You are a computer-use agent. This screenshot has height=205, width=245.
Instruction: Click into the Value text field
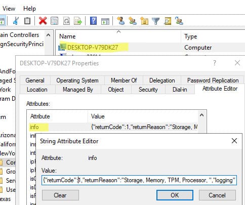[139, 180]
